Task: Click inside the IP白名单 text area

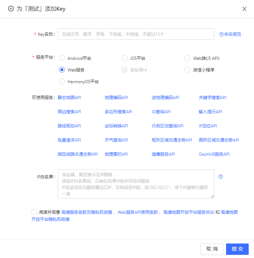Action: 136,184
